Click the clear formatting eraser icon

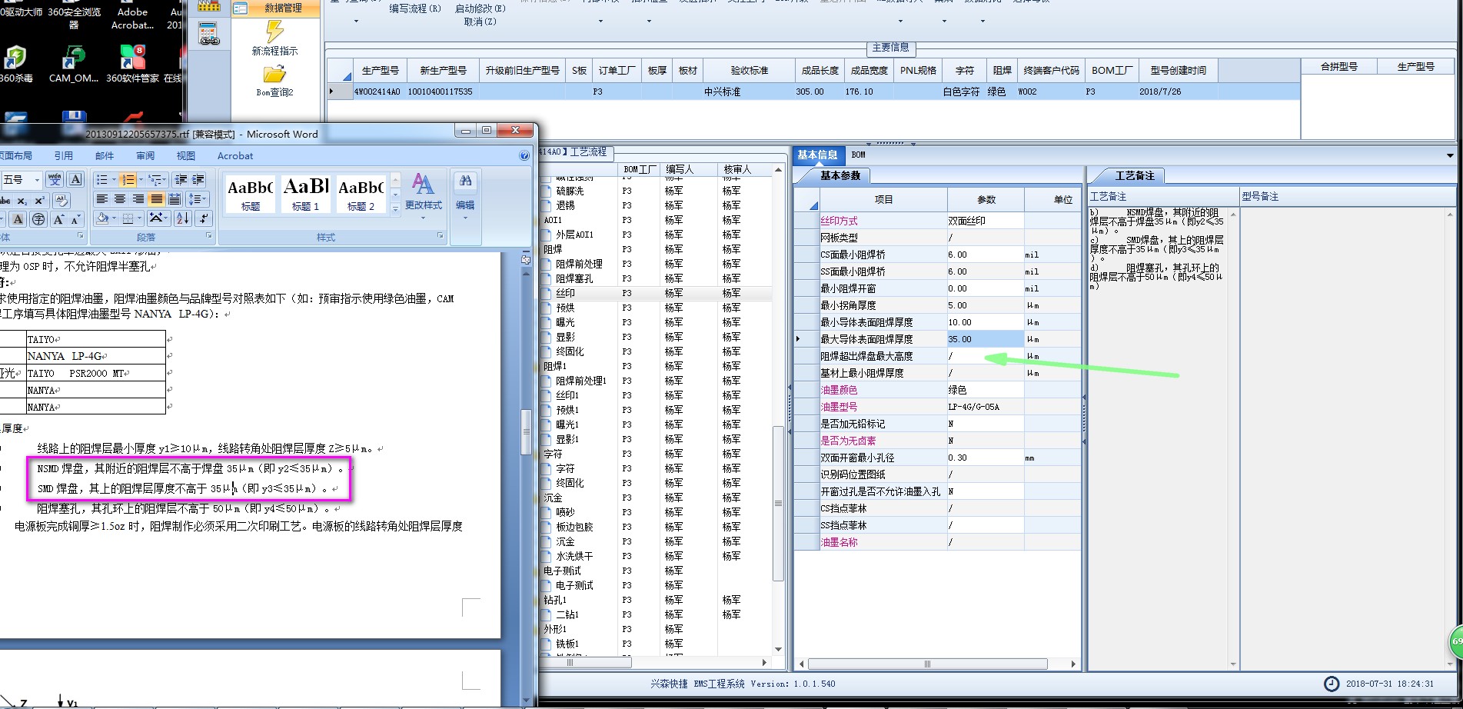pos(62,201)
